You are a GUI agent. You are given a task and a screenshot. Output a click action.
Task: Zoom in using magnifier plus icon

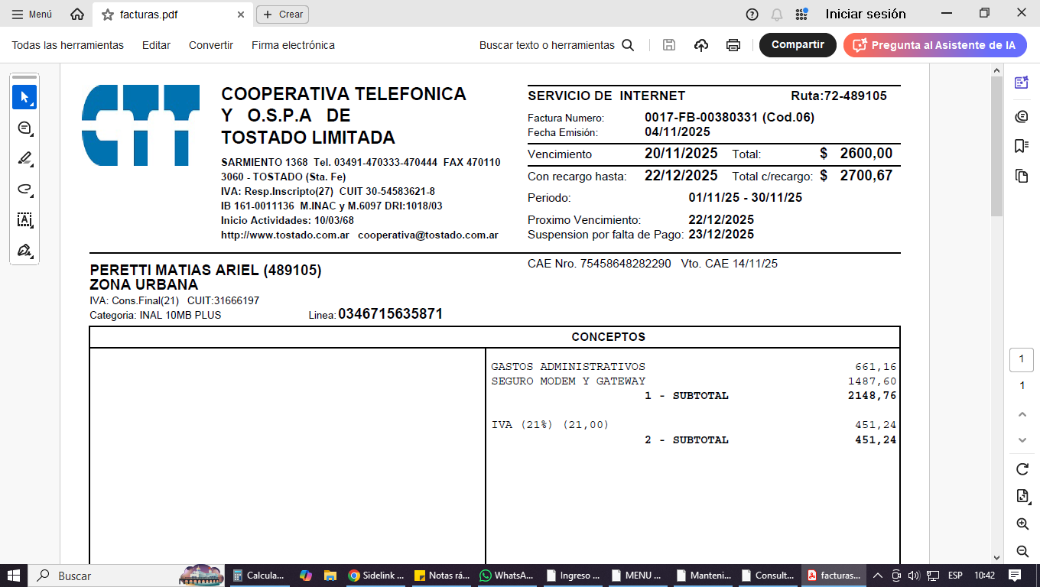coord(1022,524)
